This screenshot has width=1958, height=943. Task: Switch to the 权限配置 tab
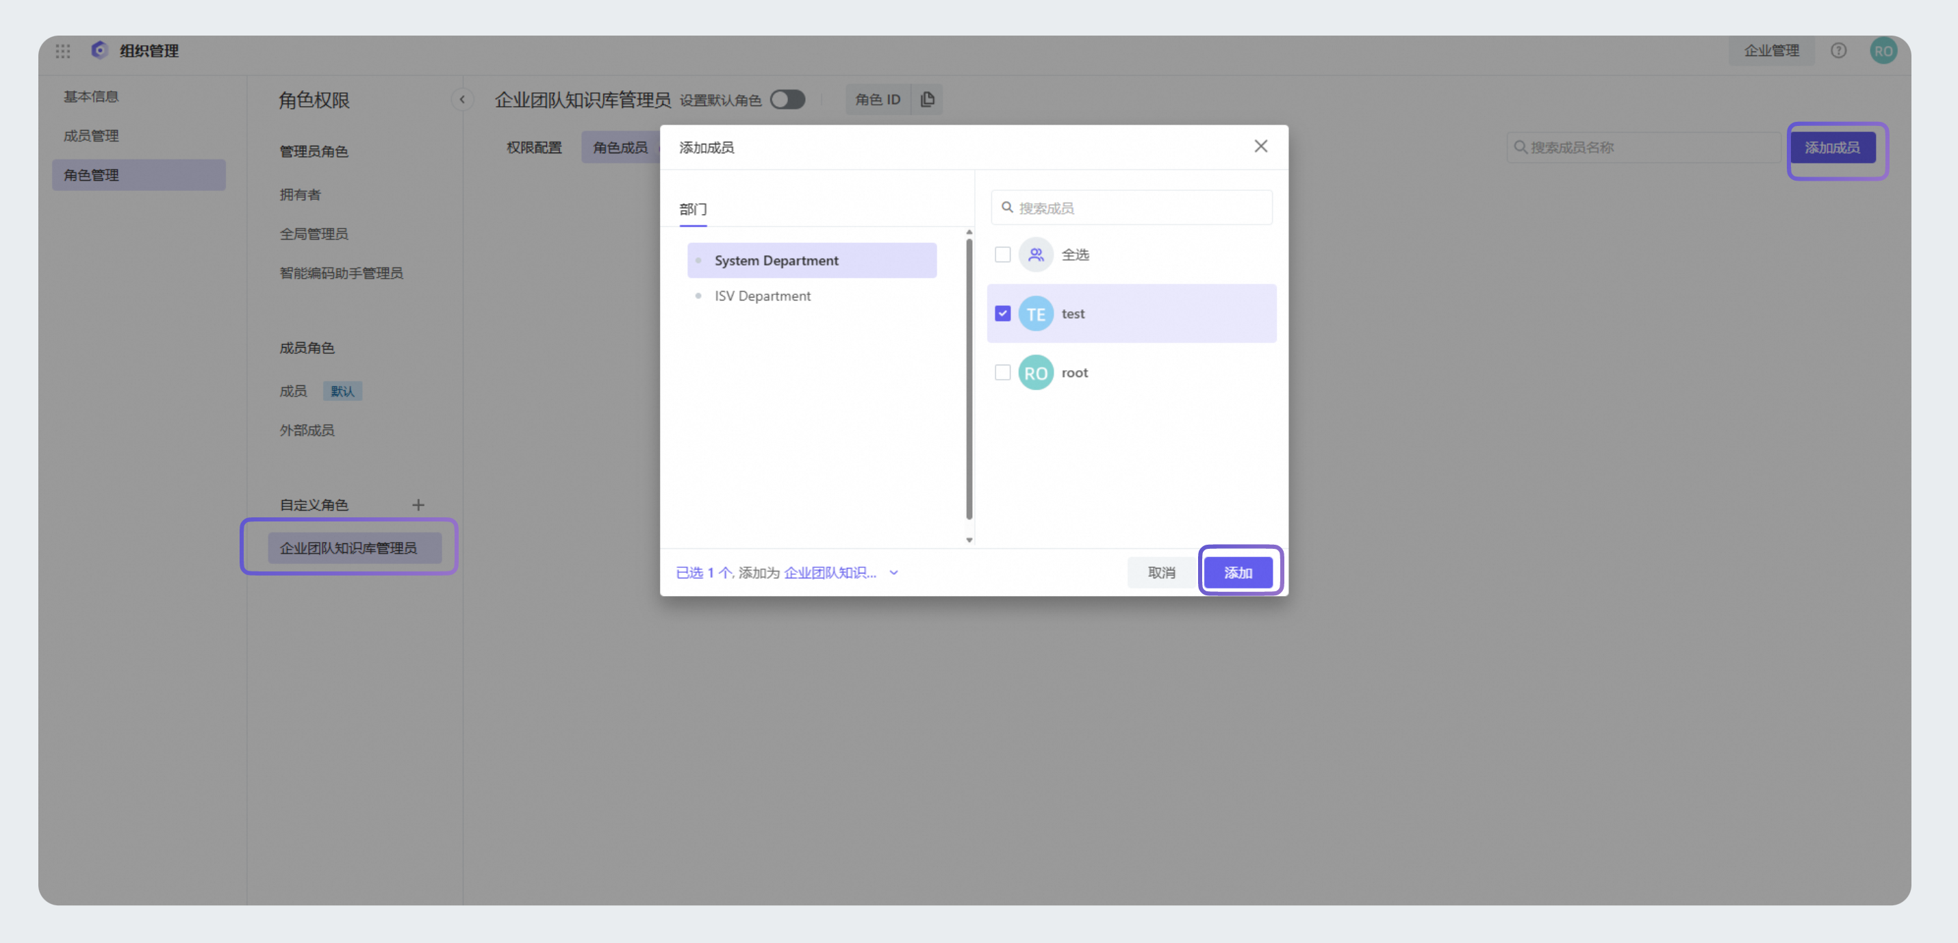(x=533, y=147)
